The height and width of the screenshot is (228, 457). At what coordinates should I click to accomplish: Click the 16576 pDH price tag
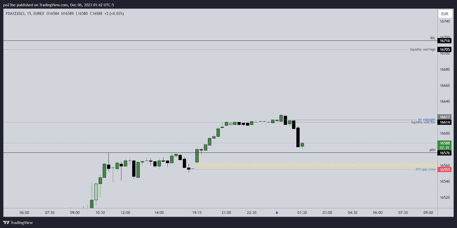(x=445, y=153)
